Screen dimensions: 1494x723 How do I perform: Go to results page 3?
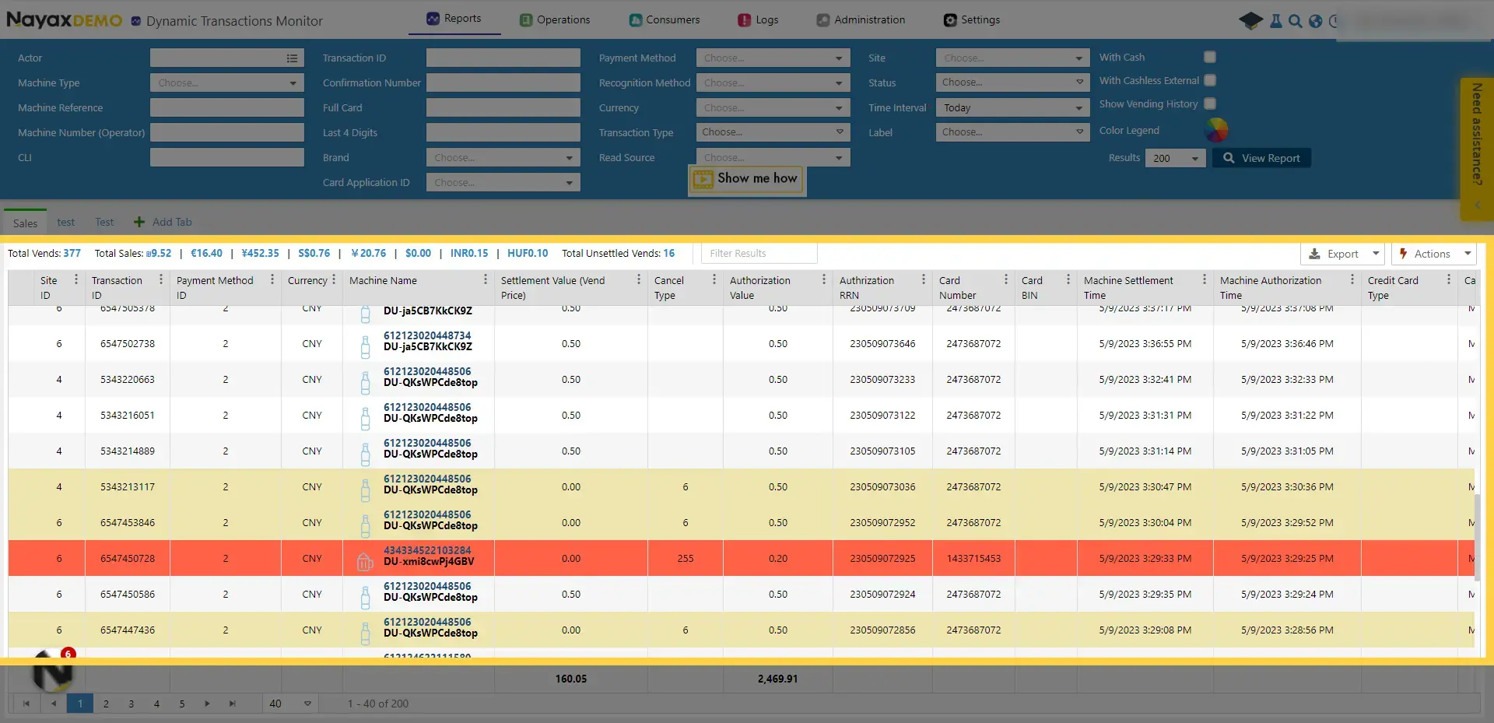(132, 704)
